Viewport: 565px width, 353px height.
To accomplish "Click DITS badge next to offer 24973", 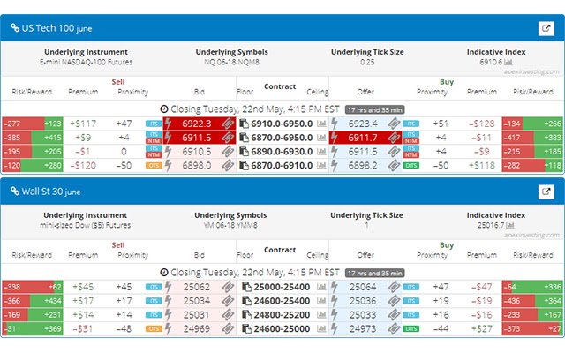I will (411, 329).
